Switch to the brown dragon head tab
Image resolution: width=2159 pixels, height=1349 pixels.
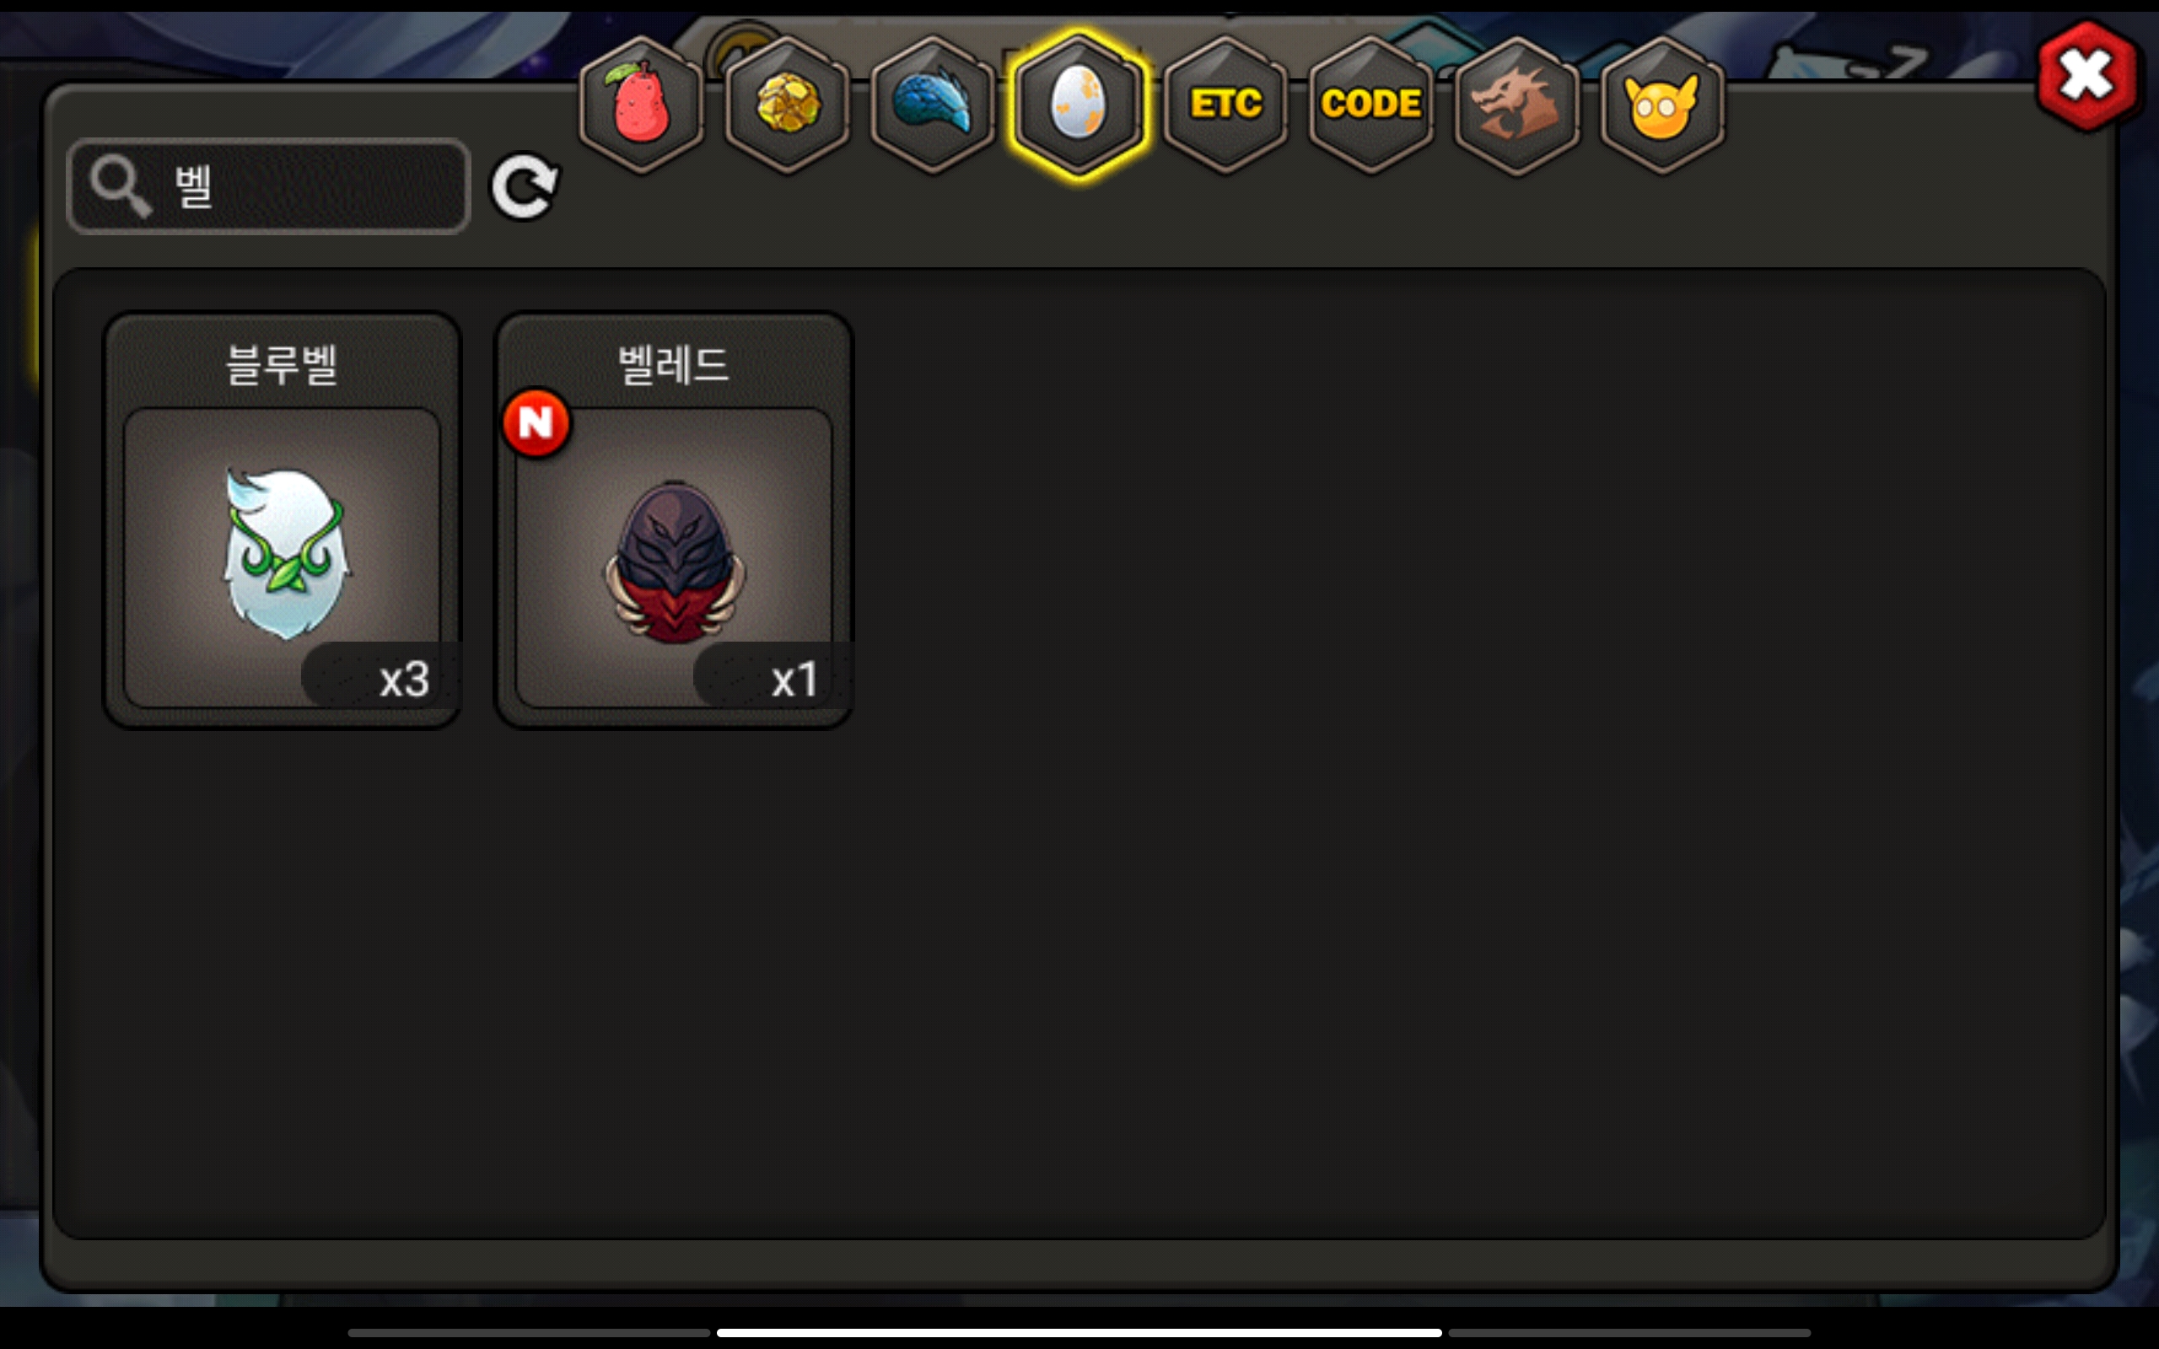click(1516, 105)
